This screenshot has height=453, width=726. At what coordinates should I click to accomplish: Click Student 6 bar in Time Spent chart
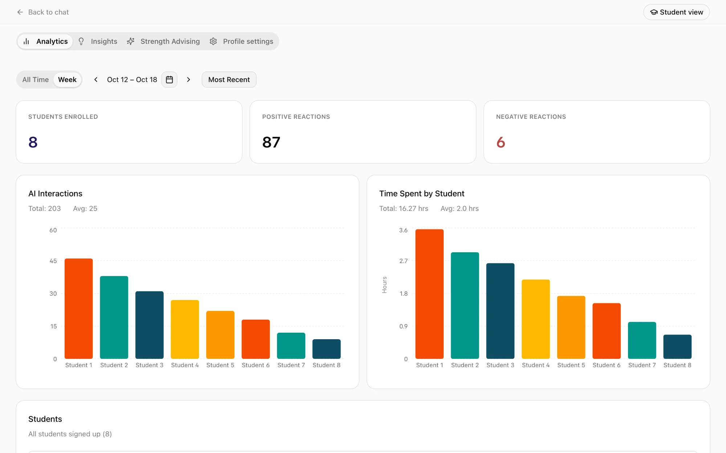(x=607, y=331)
